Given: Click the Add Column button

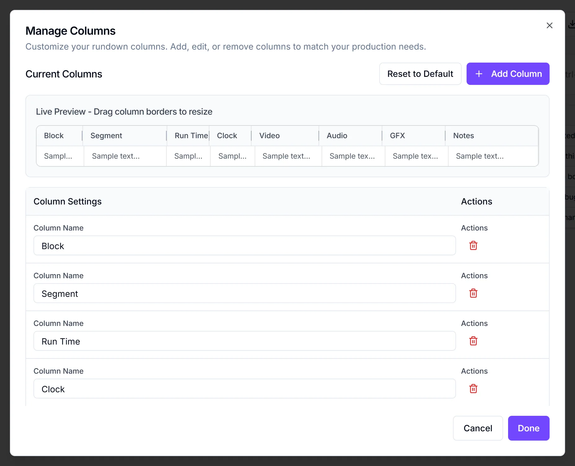Looking at the screenshot, I should tap(508, 74).
